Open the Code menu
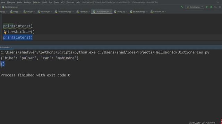222x124 pixels. (19, 2)
